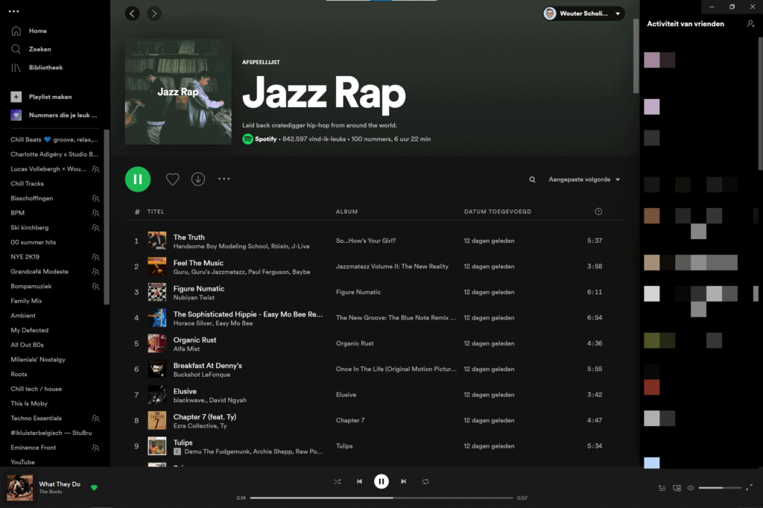
Task: Click the Jazz Rap cover image
Action: click(x=178, y=92)
